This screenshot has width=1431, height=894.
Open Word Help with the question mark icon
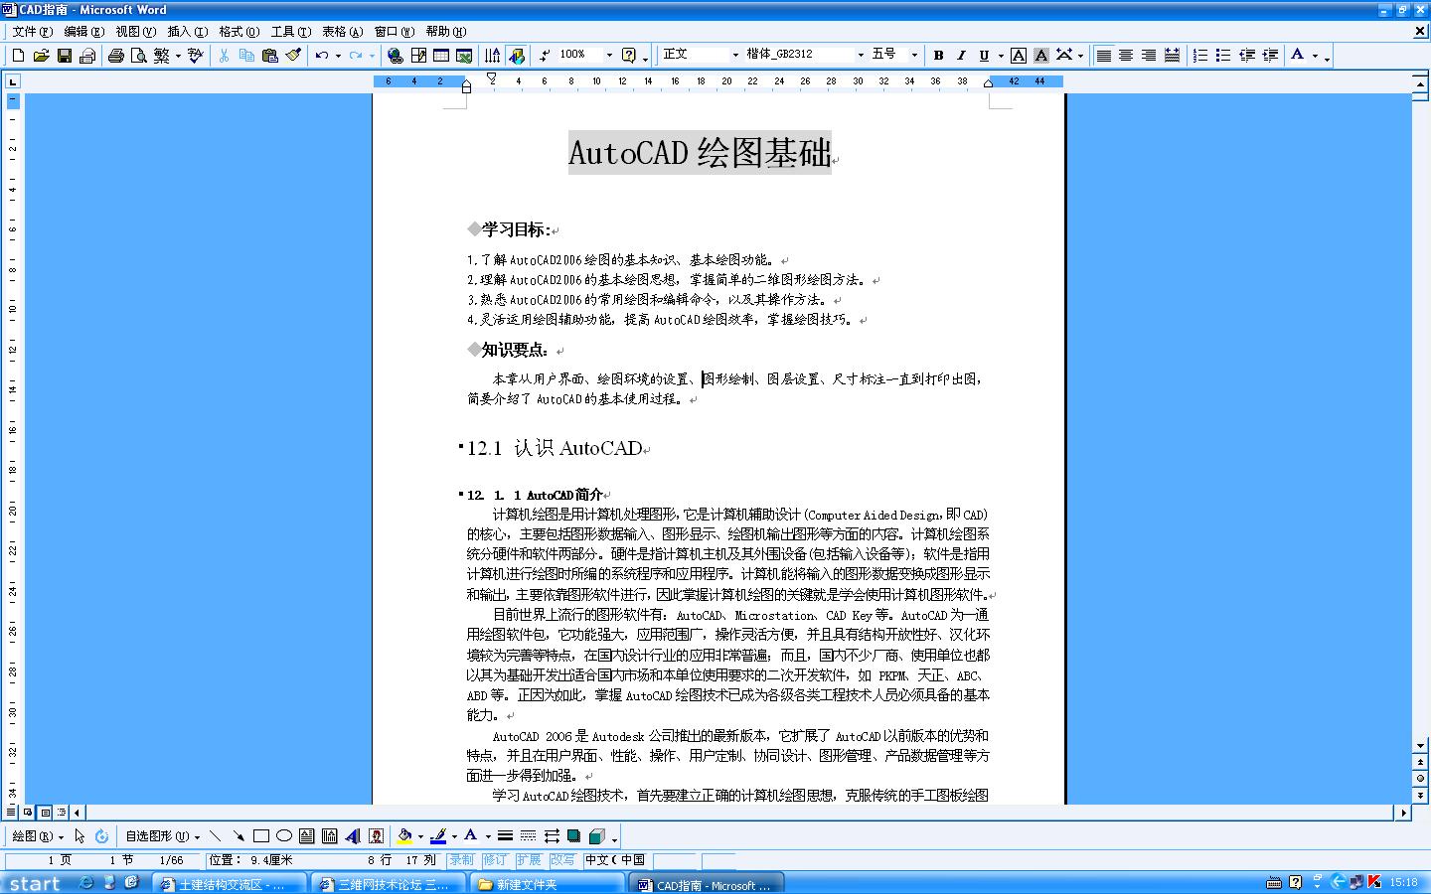click(628, 56)
